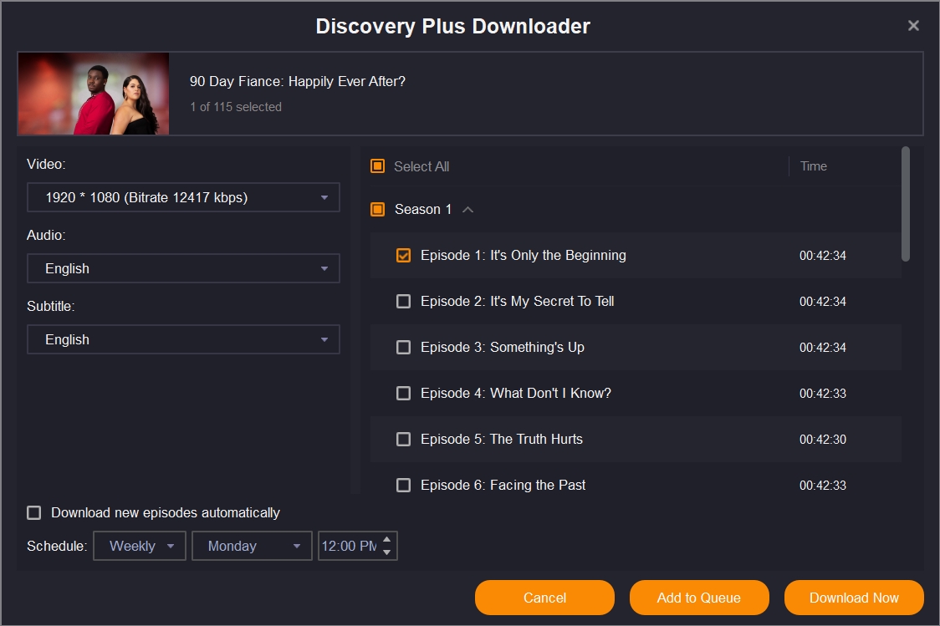Check Episode 3: Something's Up
This screenshot has width=940, height=626.
[x=403, y=348]
